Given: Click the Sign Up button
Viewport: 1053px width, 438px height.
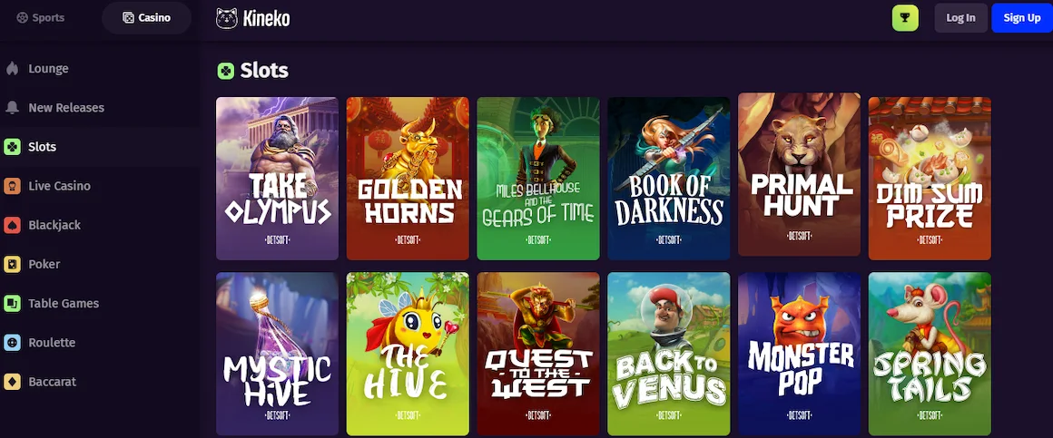Looking at the screenshot, I should [1021, 18].
